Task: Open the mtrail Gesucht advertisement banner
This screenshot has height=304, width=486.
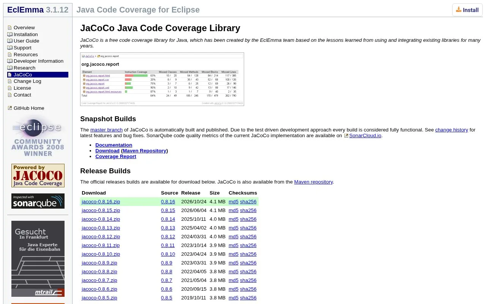Action: [x=38, y=259]
